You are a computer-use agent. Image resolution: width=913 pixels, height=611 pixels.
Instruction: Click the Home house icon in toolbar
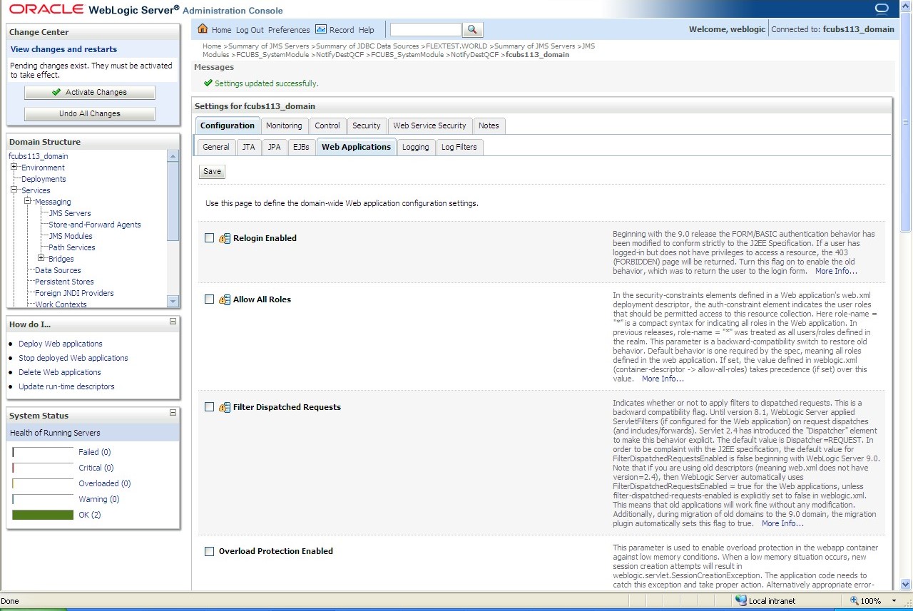point(203,29)
